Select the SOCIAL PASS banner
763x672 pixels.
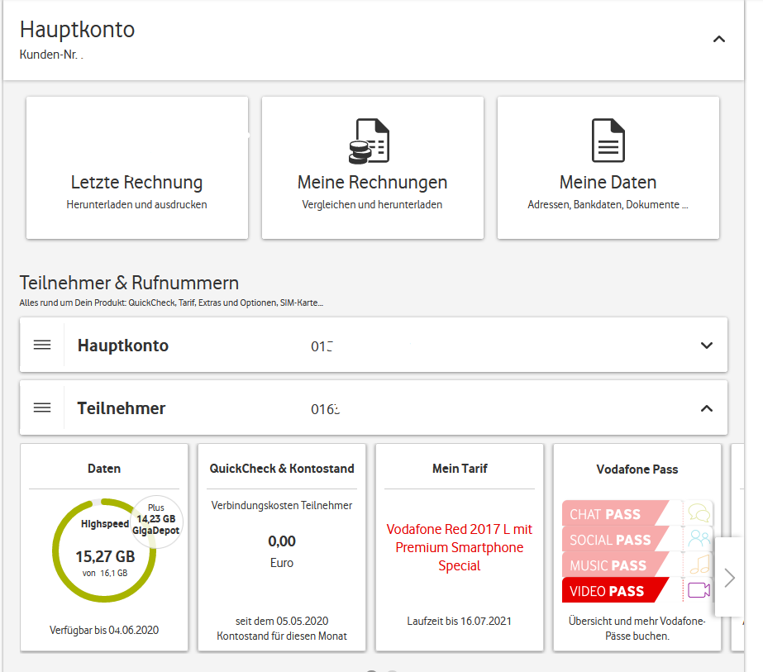tap(616, 539)
